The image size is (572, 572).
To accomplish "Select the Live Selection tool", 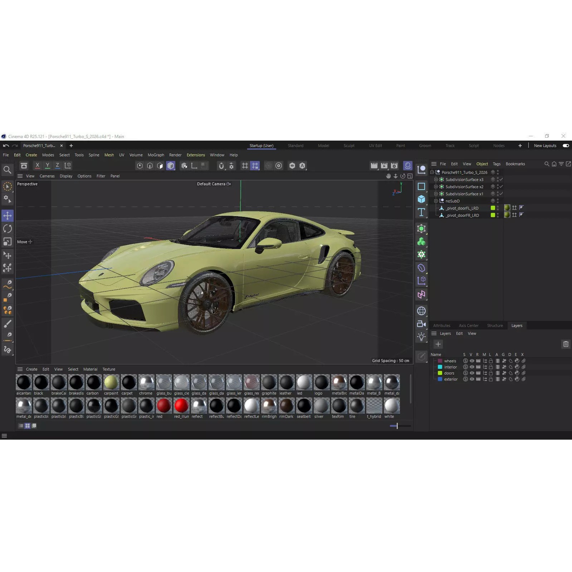I will pyautogui.click(x=8, y=186).
